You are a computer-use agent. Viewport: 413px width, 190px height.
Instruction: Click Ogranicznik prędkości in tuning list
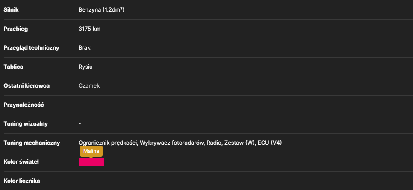click(x=108, y=143)
